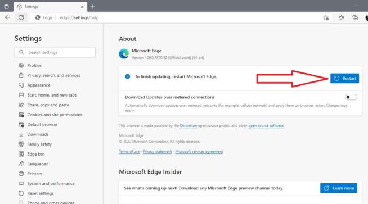
Task: Close the Settings tab
Action: coord(82,7)
